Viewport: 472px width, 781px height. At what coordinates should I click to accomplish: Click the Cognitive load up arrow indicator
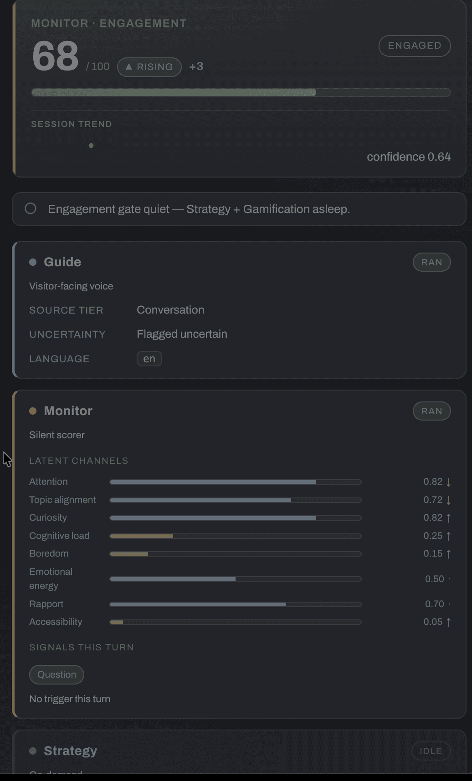[x=448, y=536]
